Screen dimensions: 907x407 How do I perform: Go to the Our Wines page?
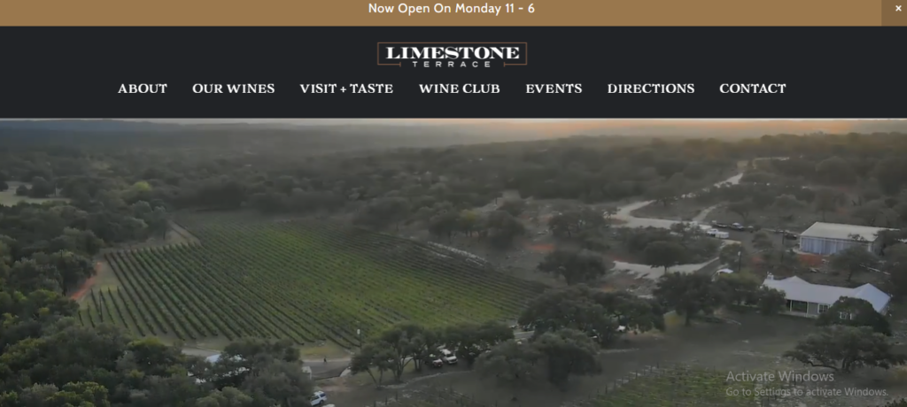(234, 89)
